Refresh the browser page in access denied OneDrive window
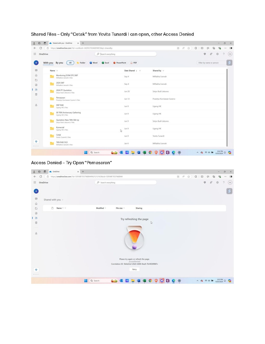 pyautogui.click(x=41, y=176)
